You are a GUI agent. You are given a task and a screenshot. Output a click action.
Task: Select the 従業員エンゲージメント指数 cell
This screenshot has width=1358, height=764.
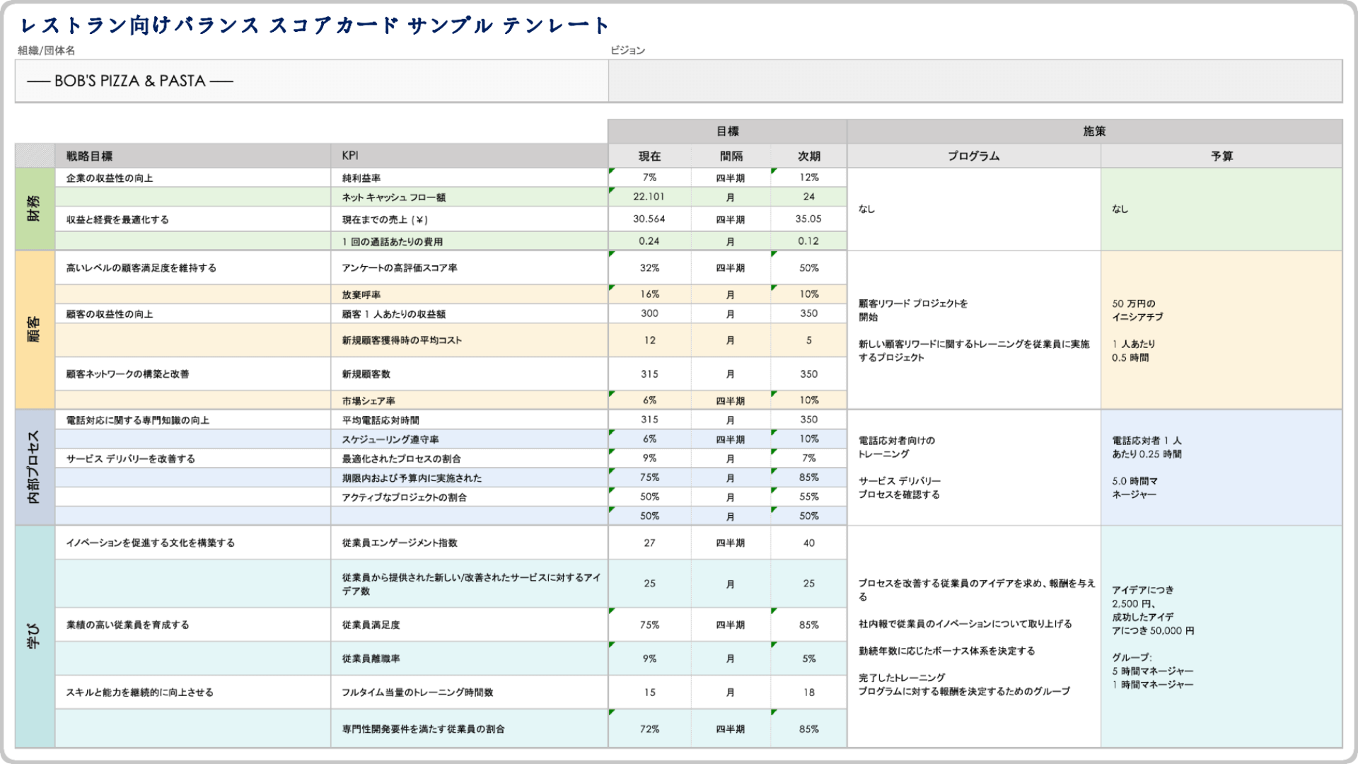pos(470,543)
